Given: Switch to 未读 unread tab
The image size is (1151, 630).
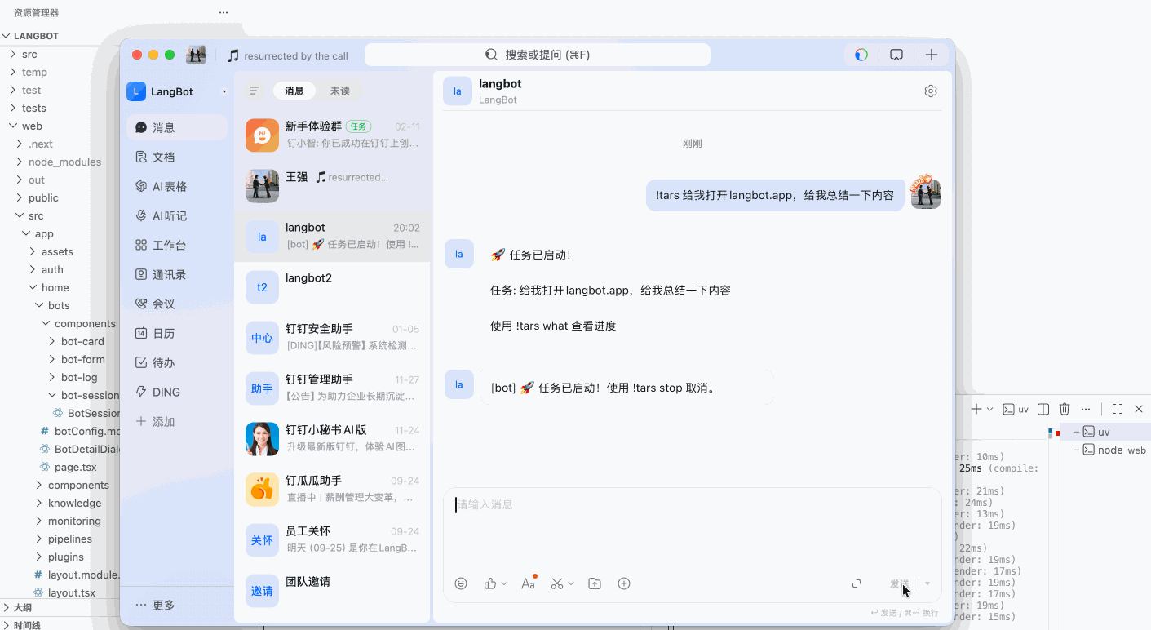Looking at the screenshot, I should [x=340, y=91].
